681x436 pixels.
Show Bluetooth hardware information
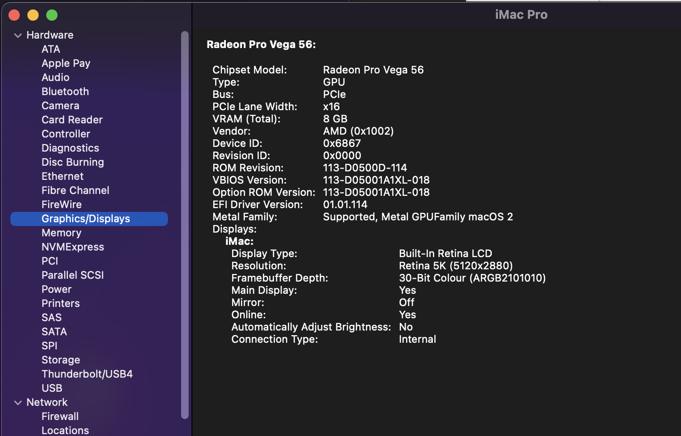pos(65,91)
